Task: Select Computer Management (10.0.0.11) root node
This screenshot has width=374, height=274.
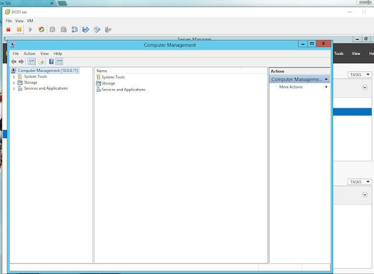Action: [45, 70]
